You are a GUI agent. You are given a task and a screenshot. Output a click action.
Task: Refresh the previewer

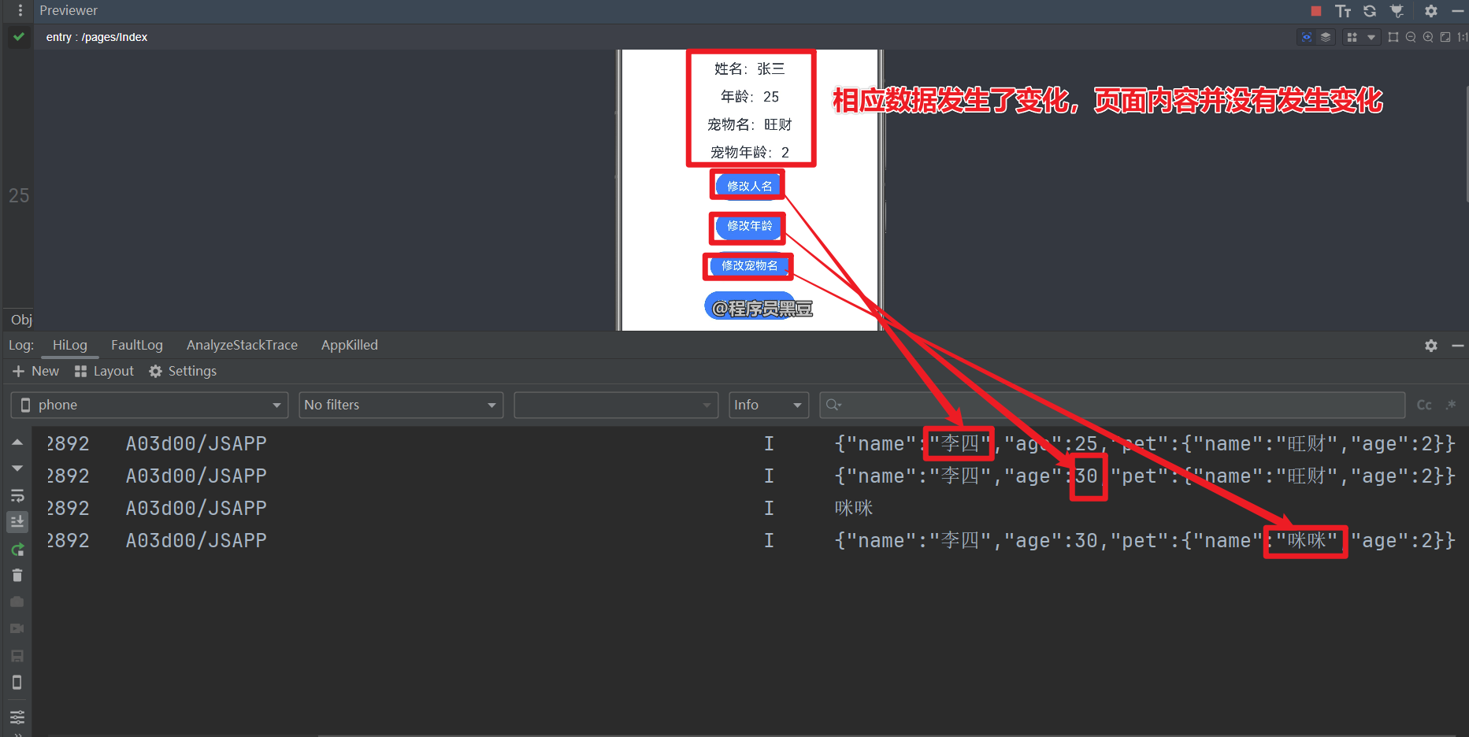coord(1370,11)
